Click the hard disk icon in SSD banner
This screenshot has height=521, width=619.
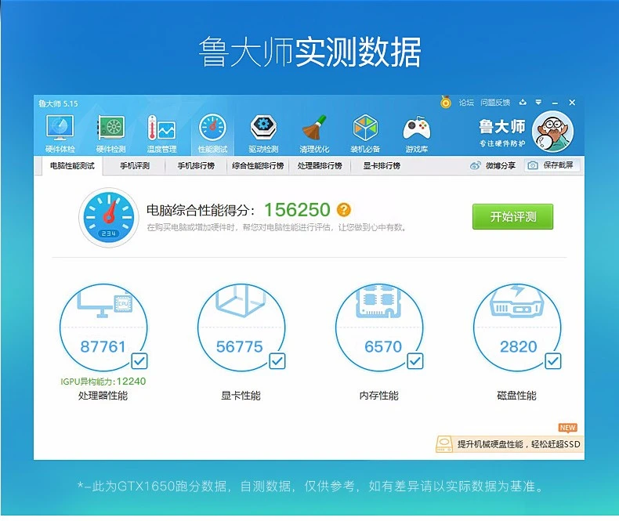(444, 443)
